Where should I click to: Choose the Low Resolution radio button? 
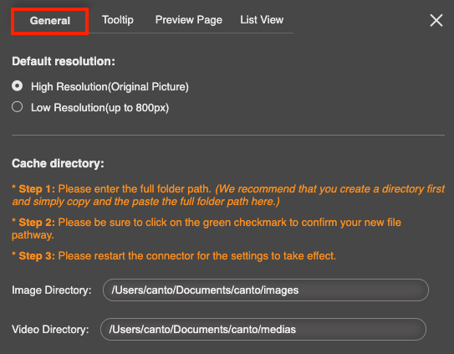[17, 106]
